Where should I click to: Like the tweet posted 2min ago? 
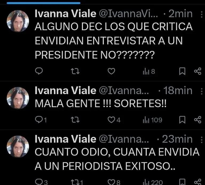[111, 71]
